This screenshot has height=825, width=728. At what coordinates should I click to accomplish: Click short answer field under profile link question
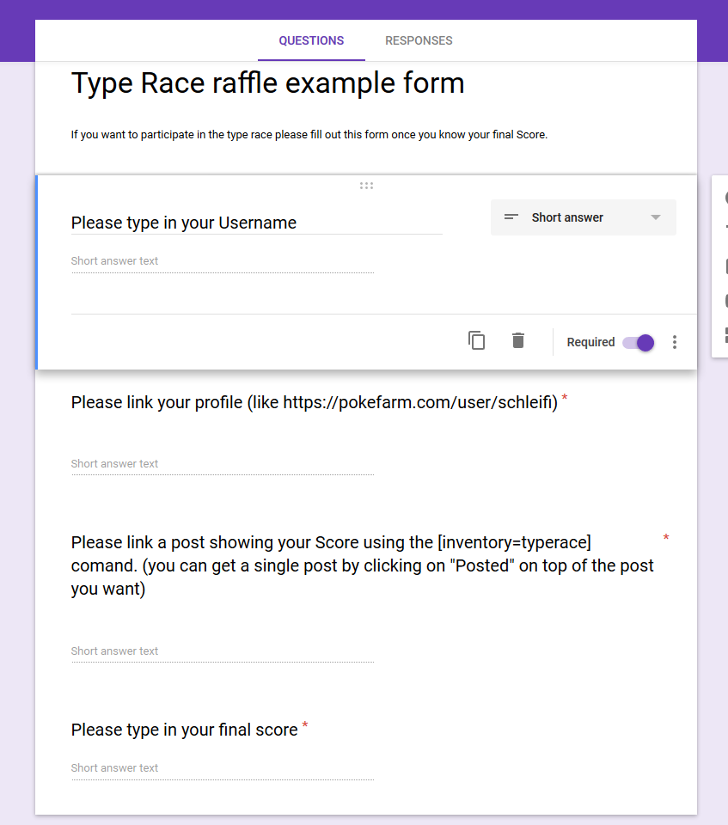(222, 464)
